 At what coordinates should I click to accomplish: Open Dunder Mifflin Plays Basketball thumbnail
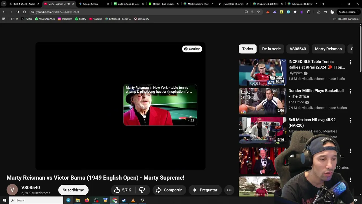(x=262, y=101)
